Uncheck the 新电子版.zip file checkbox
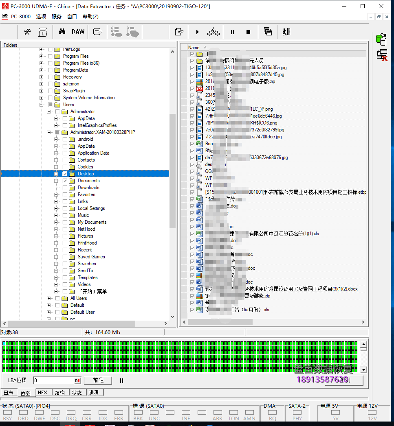Viewport: 394px width, 426px height. tap(192, 81)
